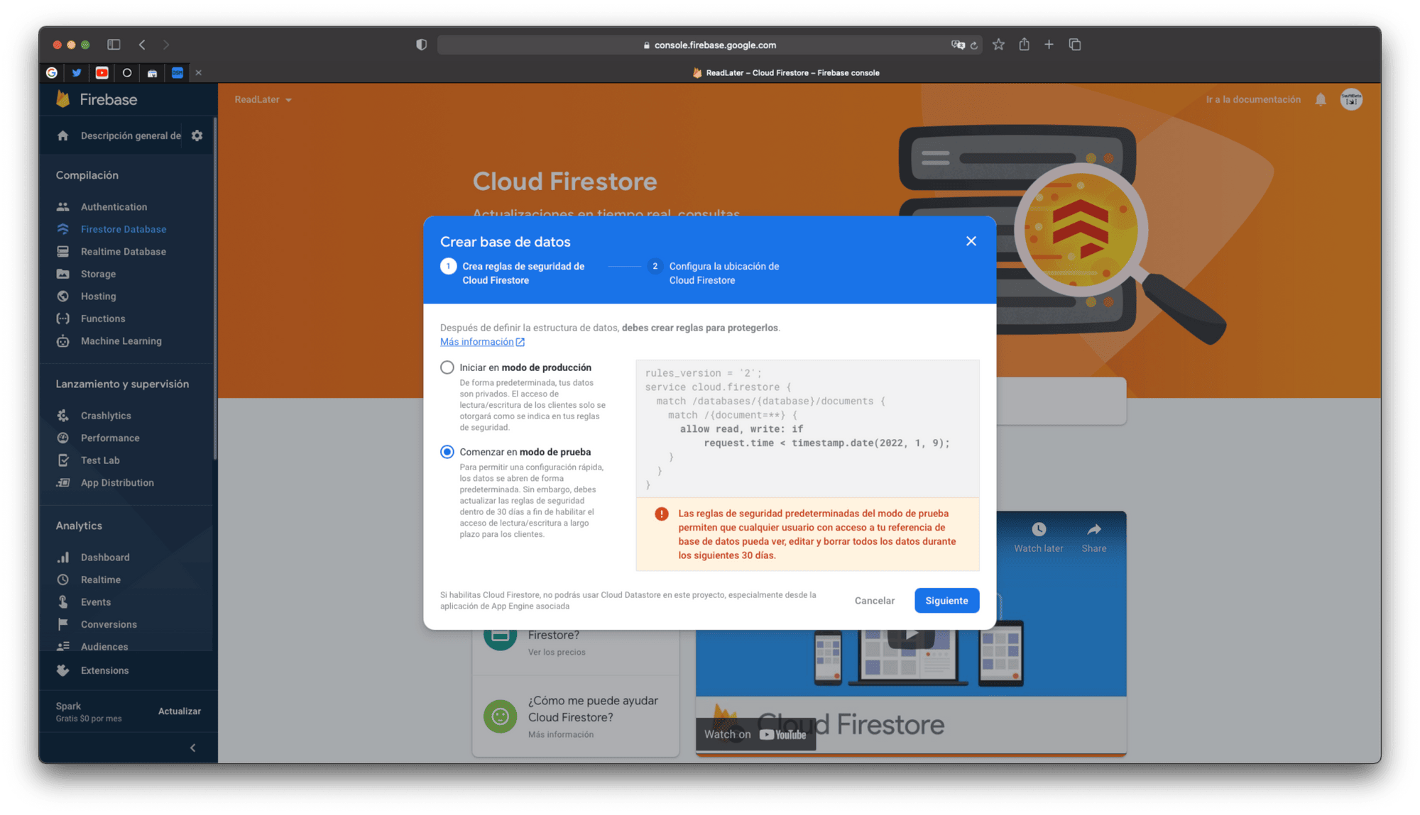Toggle collapse sidebar panel
This screenshot has height=815, width=1420.
tap(194, 747)
